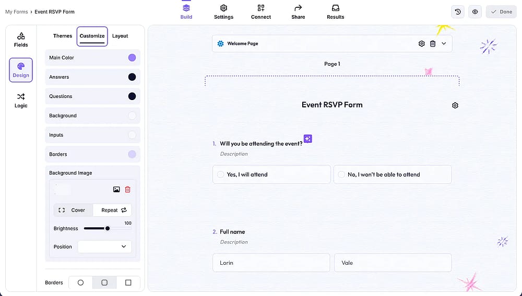Choose a new background image icon

(116, 189)
